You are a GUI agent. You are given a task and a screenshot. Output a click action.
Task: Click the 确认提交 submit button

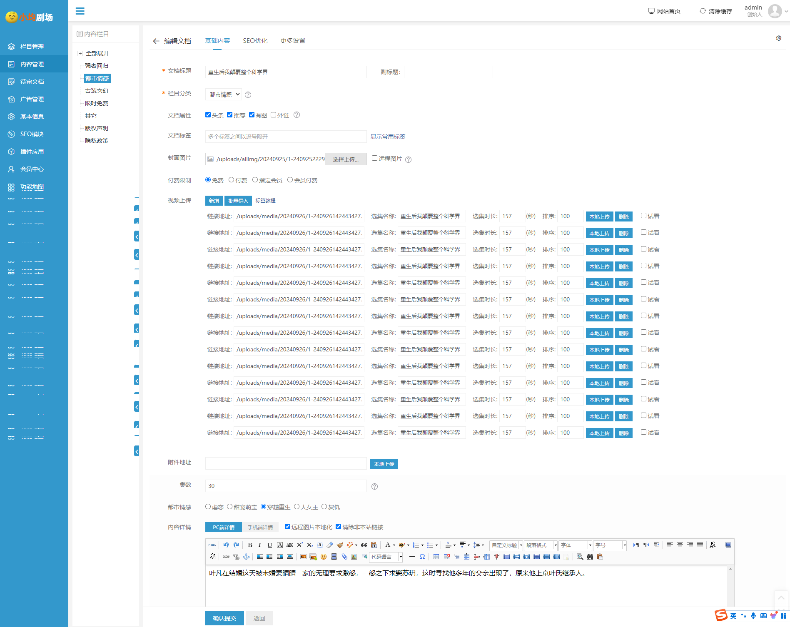click(x=224, y=618)
